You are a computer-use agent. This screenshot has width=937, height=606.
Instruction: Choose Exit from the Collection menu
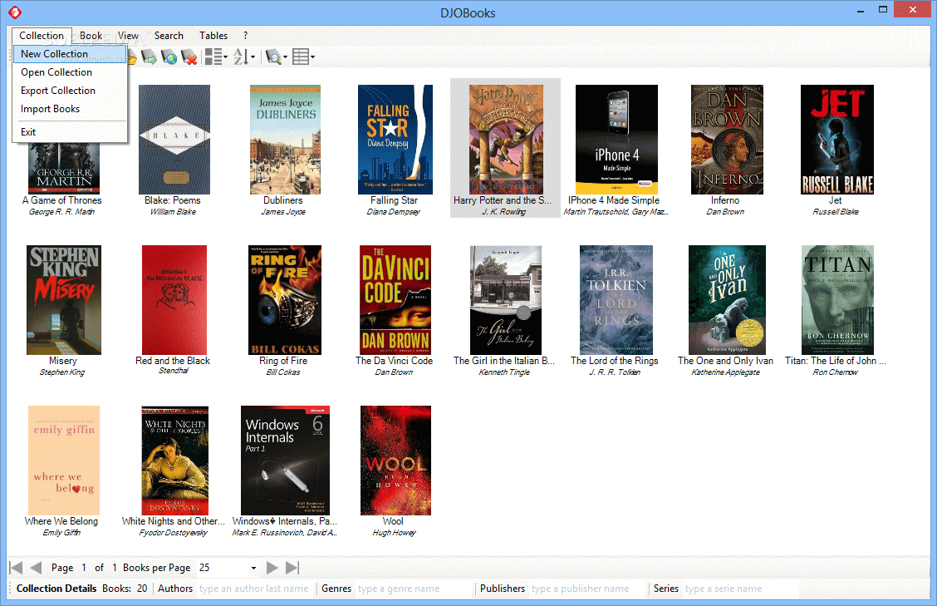70,131
